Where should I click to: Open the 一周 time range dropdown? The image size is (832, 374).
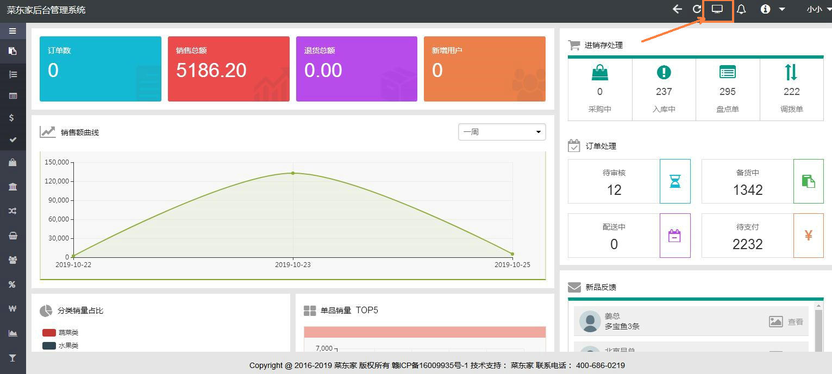pos(502,132)
